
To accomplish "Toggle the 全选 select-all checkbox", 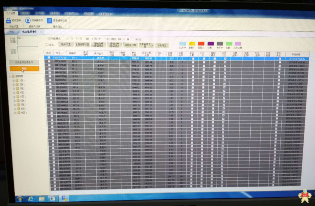I will click(47, 44).
